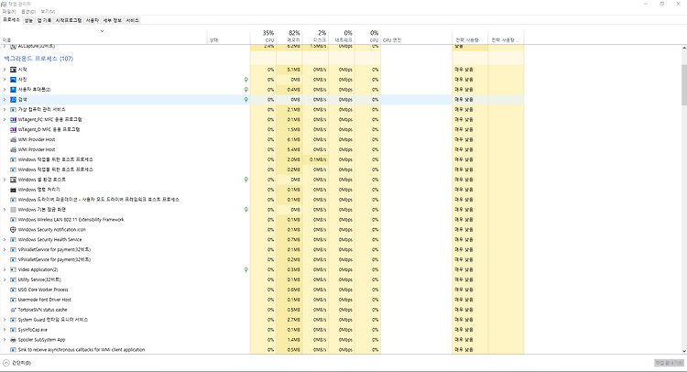Click the Usermode Font Driver Host icon
The width and height of the screenshot is (687, 372).
pos(13,300)
